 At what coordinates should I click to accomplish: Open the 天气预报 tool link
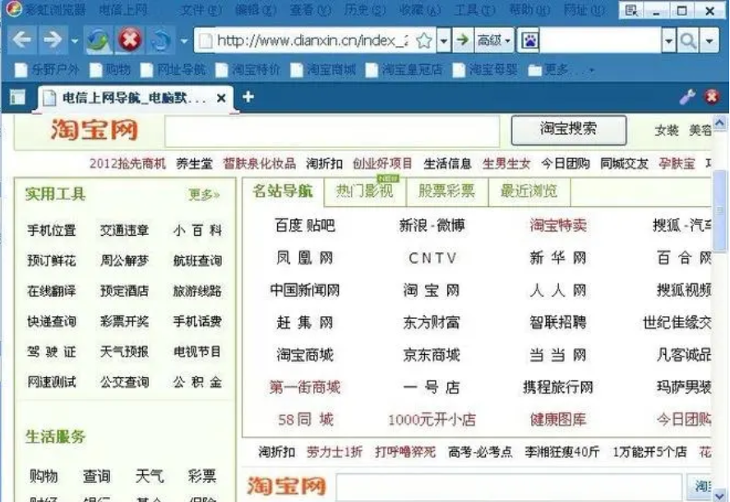pyautogui.click(x=124, y=352)
